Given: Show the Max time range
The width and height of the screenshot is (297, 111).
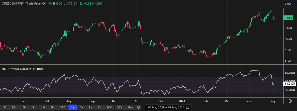Looking at the screenshot, I should pos(130,108).
